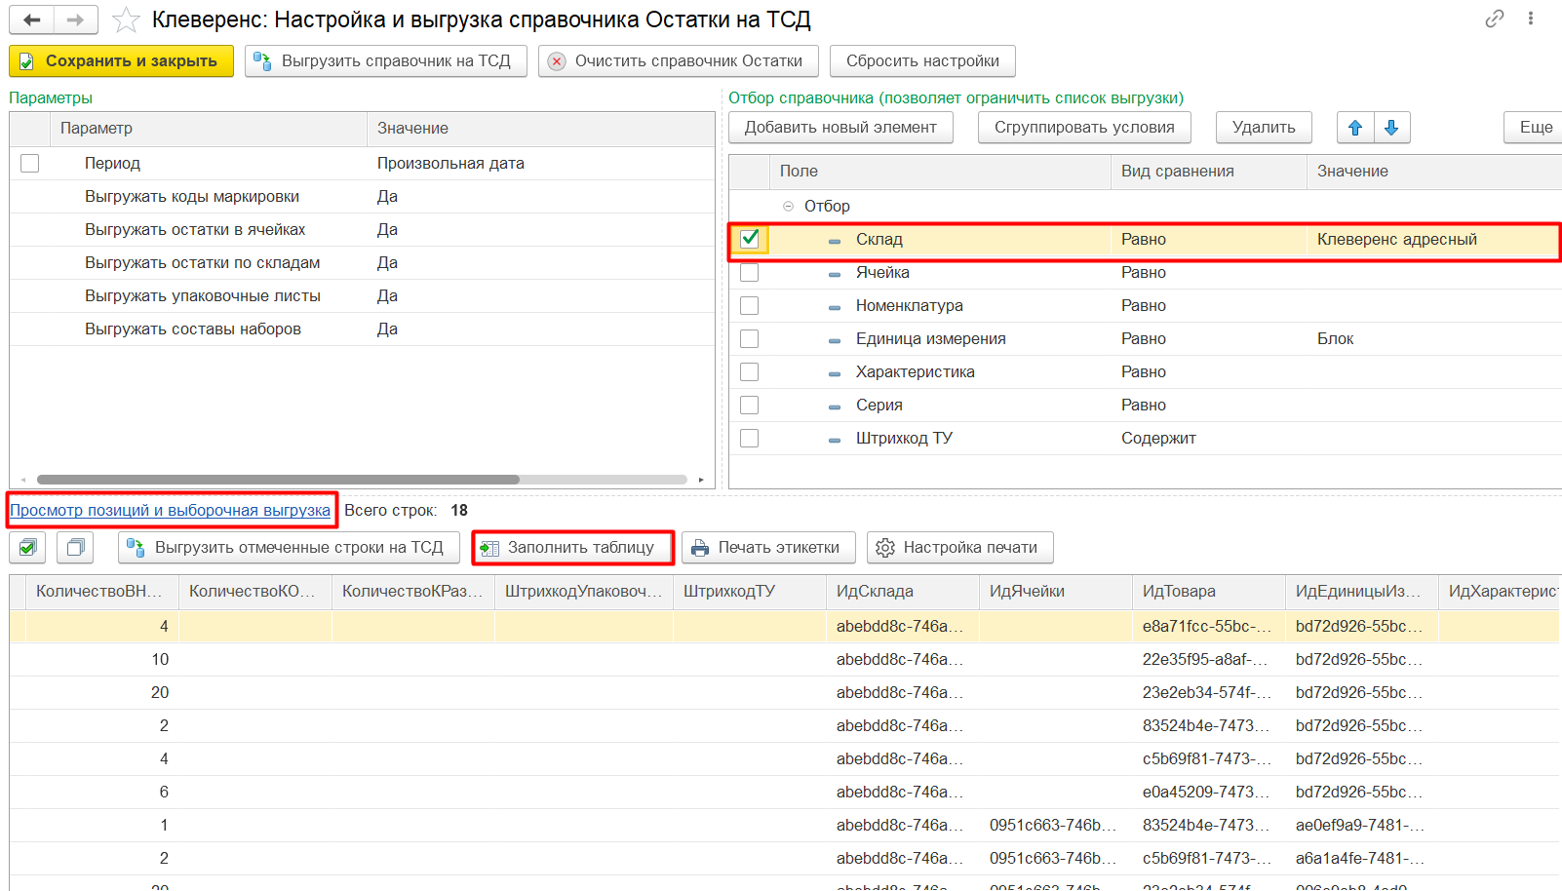Move filter condition down with blue arrow
This screenshot has width=1562, height=891.
pyautogui.click(x=1391, y=128)
